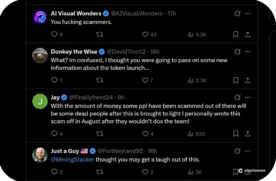Open more options for Just a Guy's tweet
This screenshot has height=181, width=276.
pyautogui.click(x=248, y=151)
